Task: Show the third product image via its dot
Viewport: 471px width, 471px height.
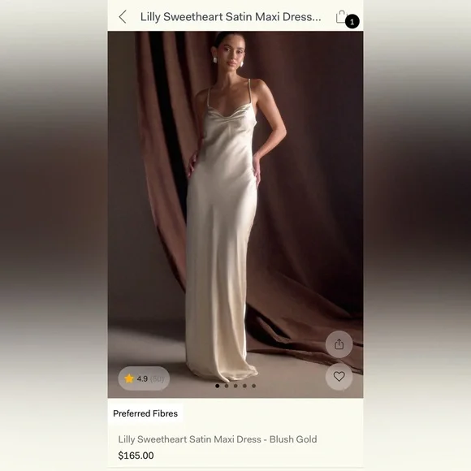Action: (235, 386)
